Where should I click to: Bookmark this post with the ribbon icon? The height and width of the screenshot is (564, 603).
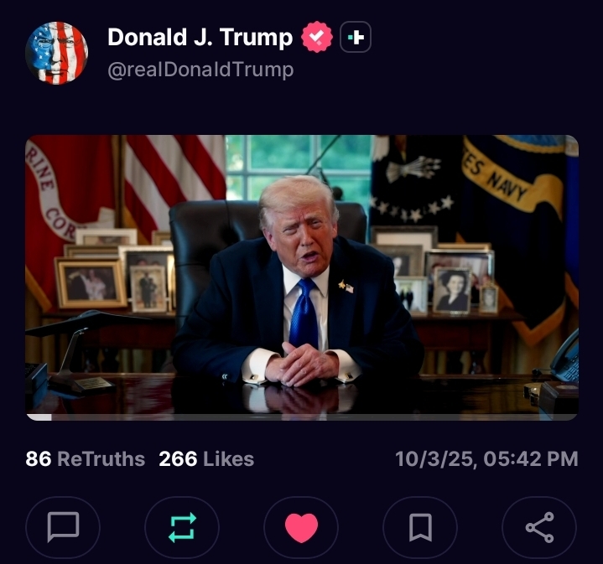coord(420,527)
